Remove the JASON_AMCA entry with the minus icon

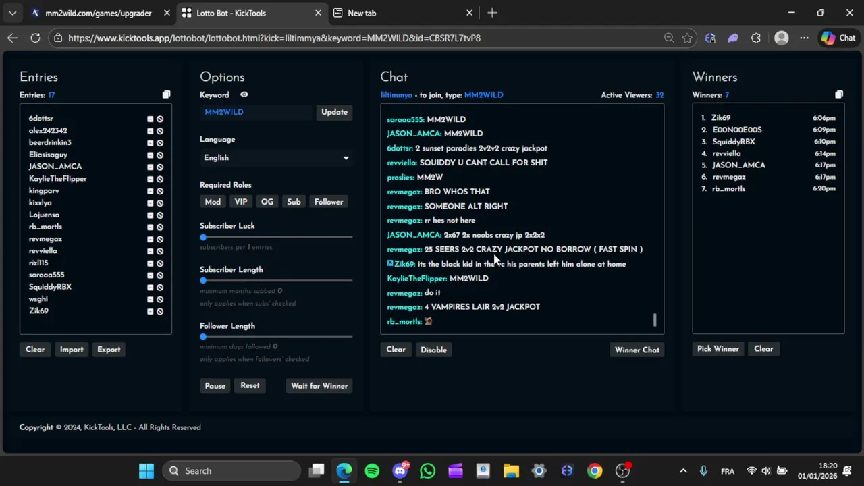pyautogui.click(x=151, y=167)
